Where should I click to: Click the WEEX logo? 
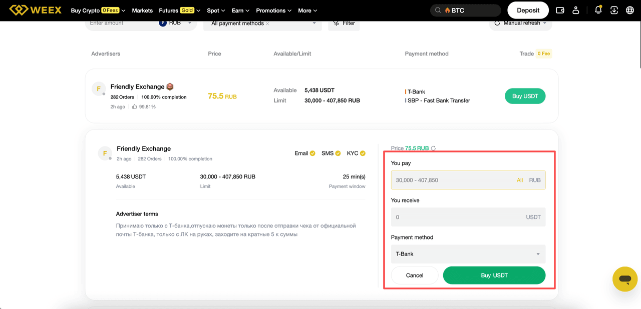point(34,10)
